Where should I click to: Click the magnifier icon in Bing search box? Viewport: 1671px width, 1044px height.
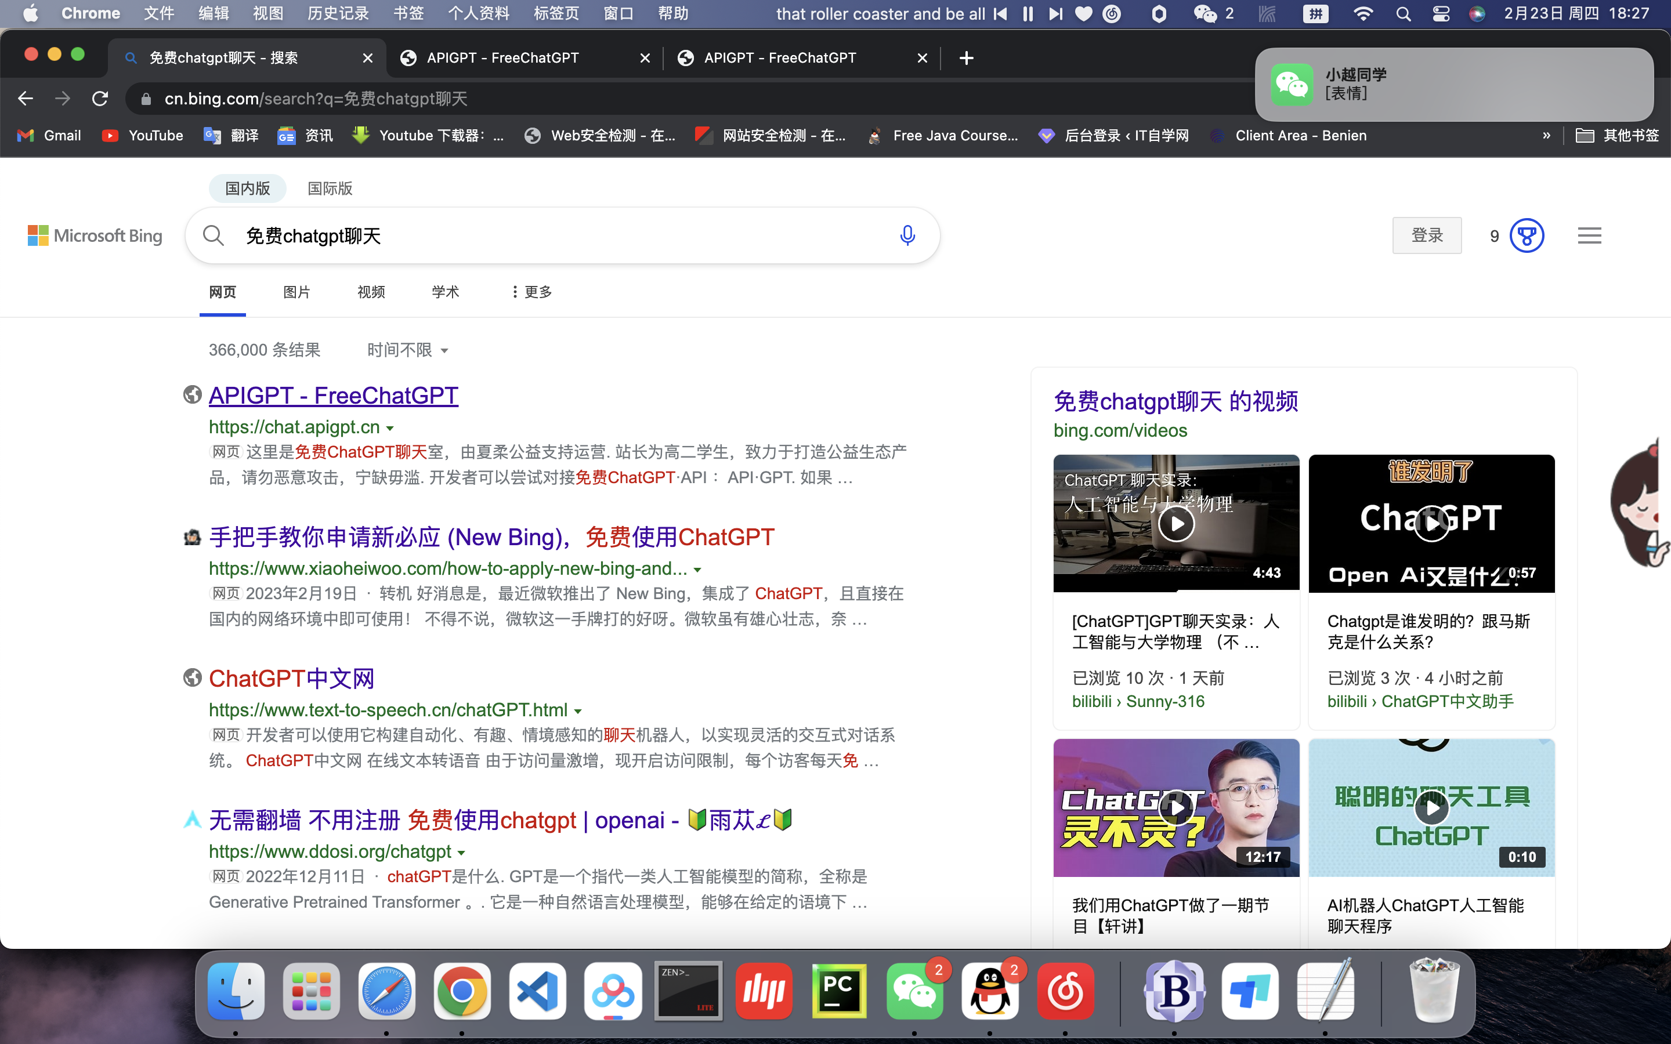[x=214, y=235]
